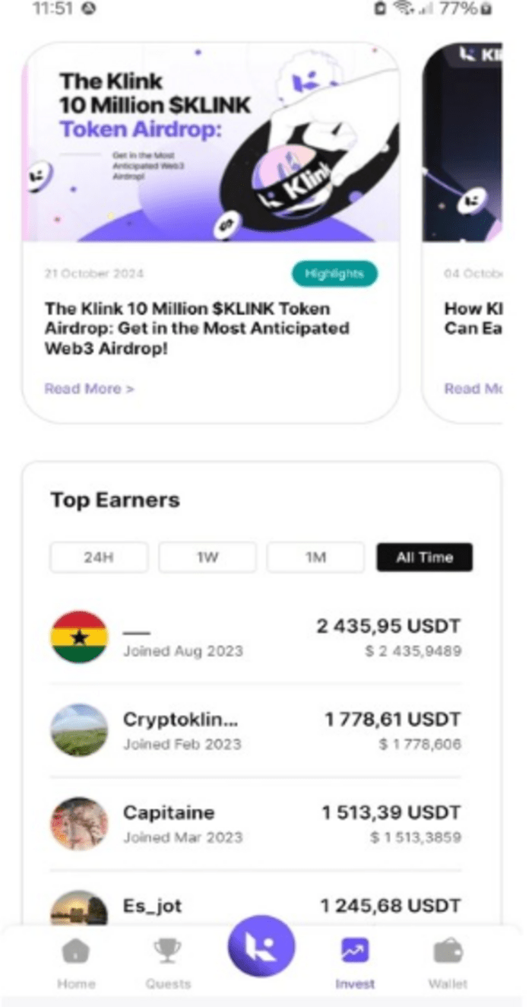Click Read More on airdrop article
Screen dimensions: 532x1007
[x=89, y=389]
